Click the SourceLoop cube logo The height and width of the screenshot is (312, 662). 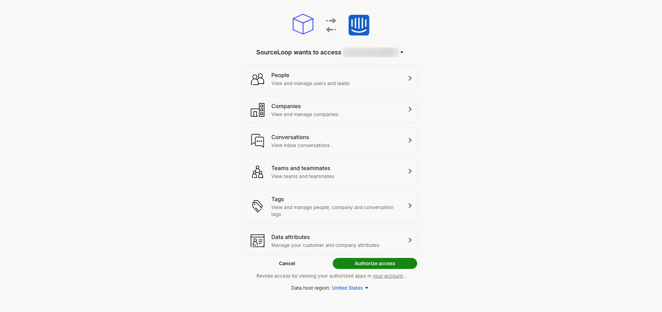coord(303,24)
